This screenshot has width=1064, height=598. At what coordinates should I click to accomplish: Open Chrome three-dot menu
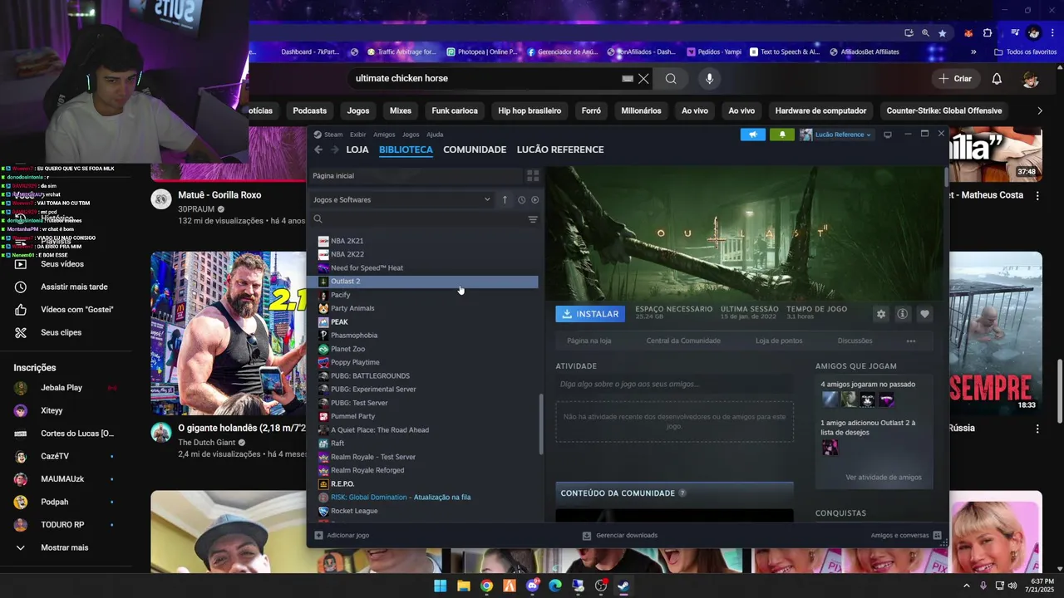coord(1052,33)
